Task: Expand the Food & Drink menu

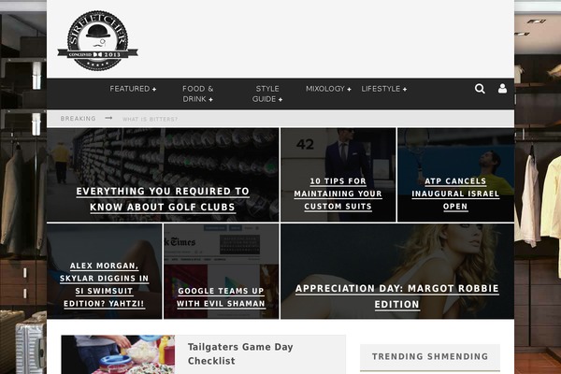Action: (198, 93)
